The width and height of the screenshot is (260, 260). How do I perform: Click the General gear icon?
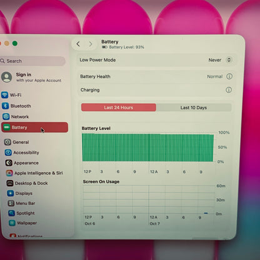coord(7,142)
